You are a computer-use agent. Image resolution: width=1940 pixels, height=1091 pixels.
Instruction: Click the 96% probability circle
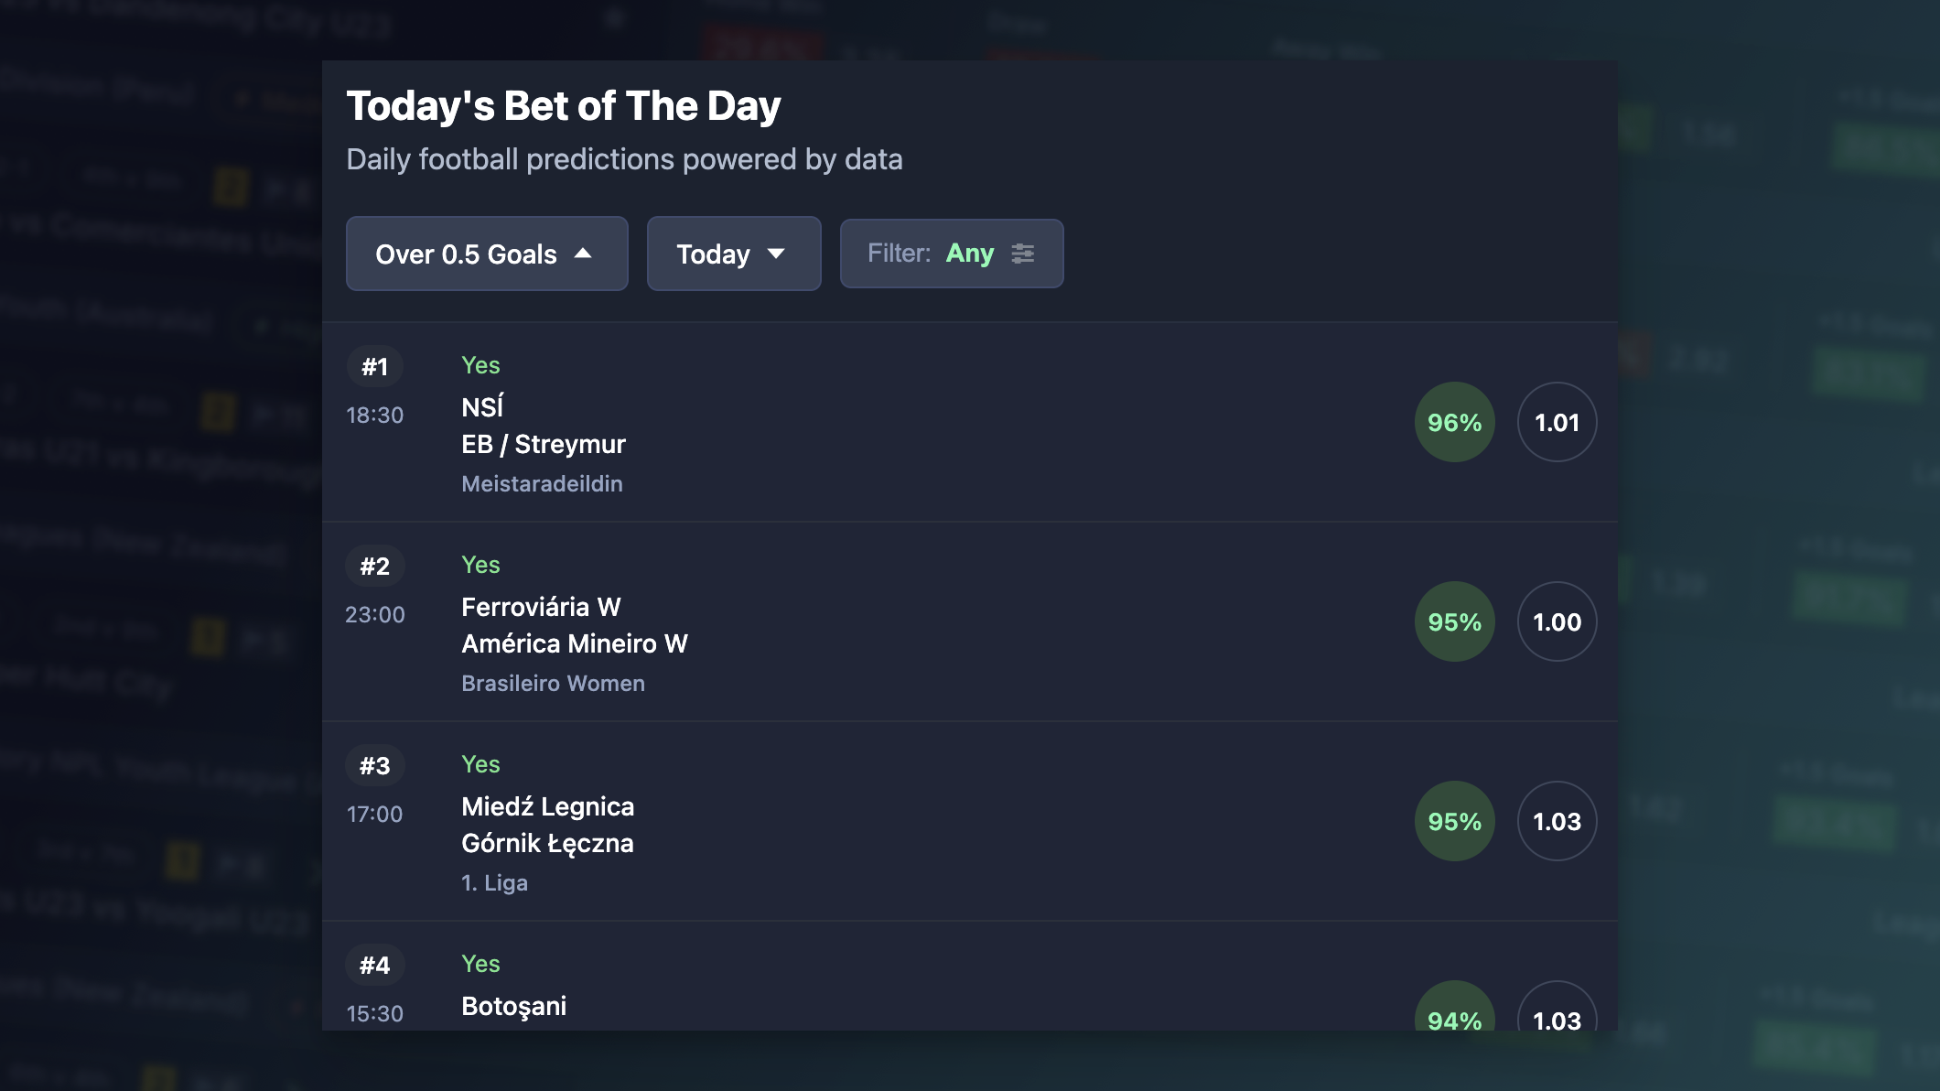pyautogui.click(x=1454, y=422)
